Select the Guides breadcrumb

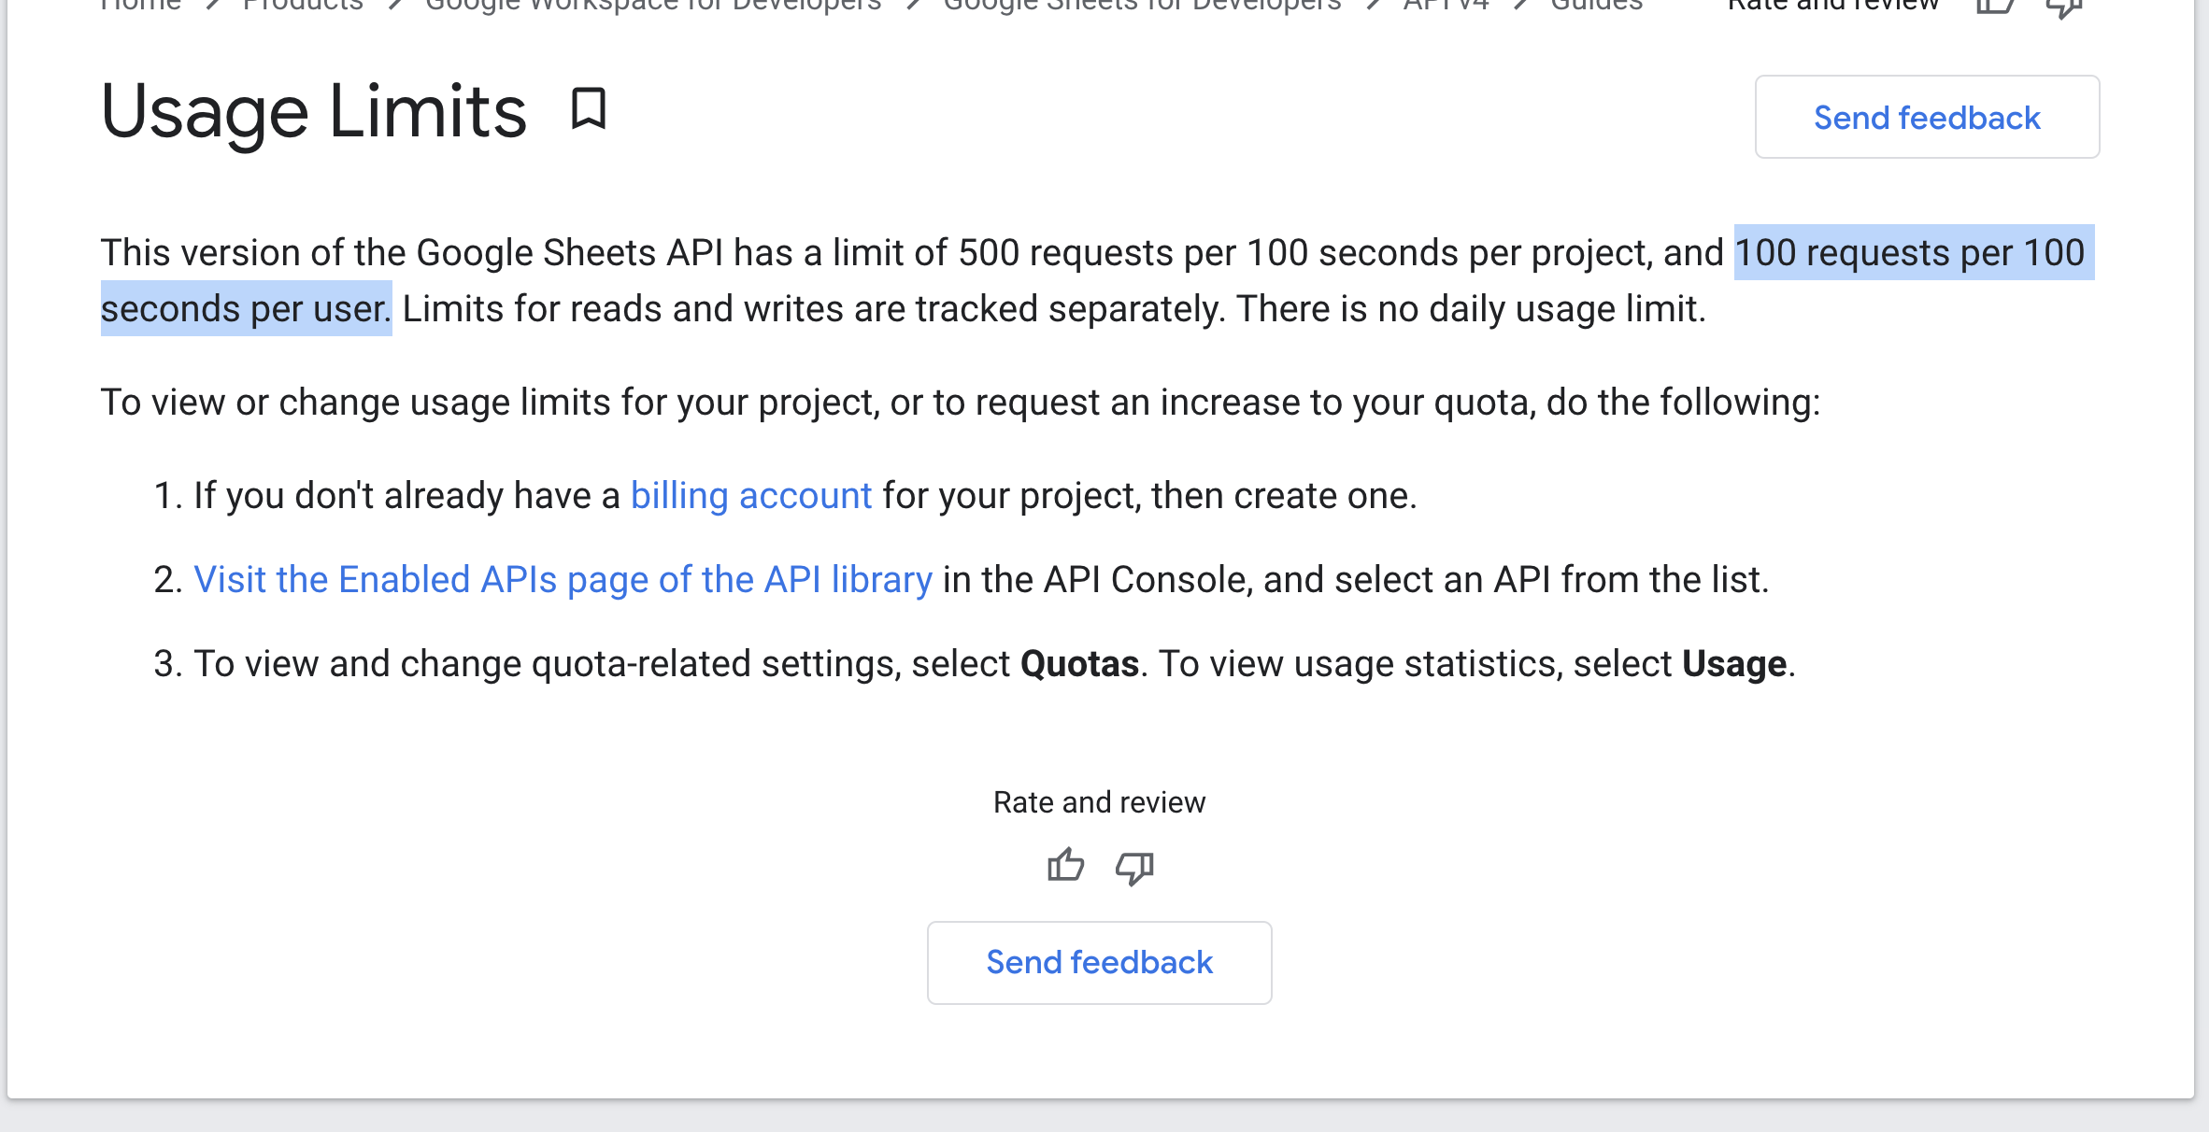click(1596, 5)
